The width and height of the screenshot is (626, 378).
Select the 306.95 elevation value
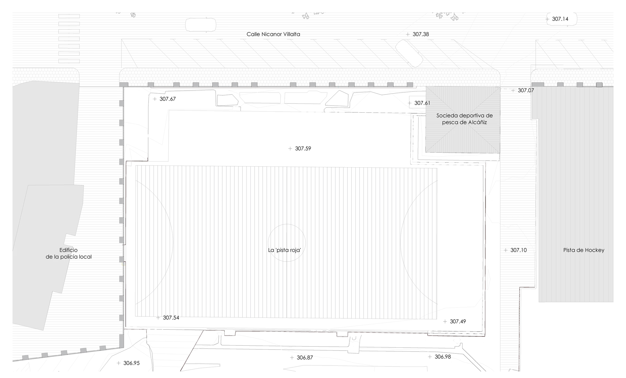point(131,363)
